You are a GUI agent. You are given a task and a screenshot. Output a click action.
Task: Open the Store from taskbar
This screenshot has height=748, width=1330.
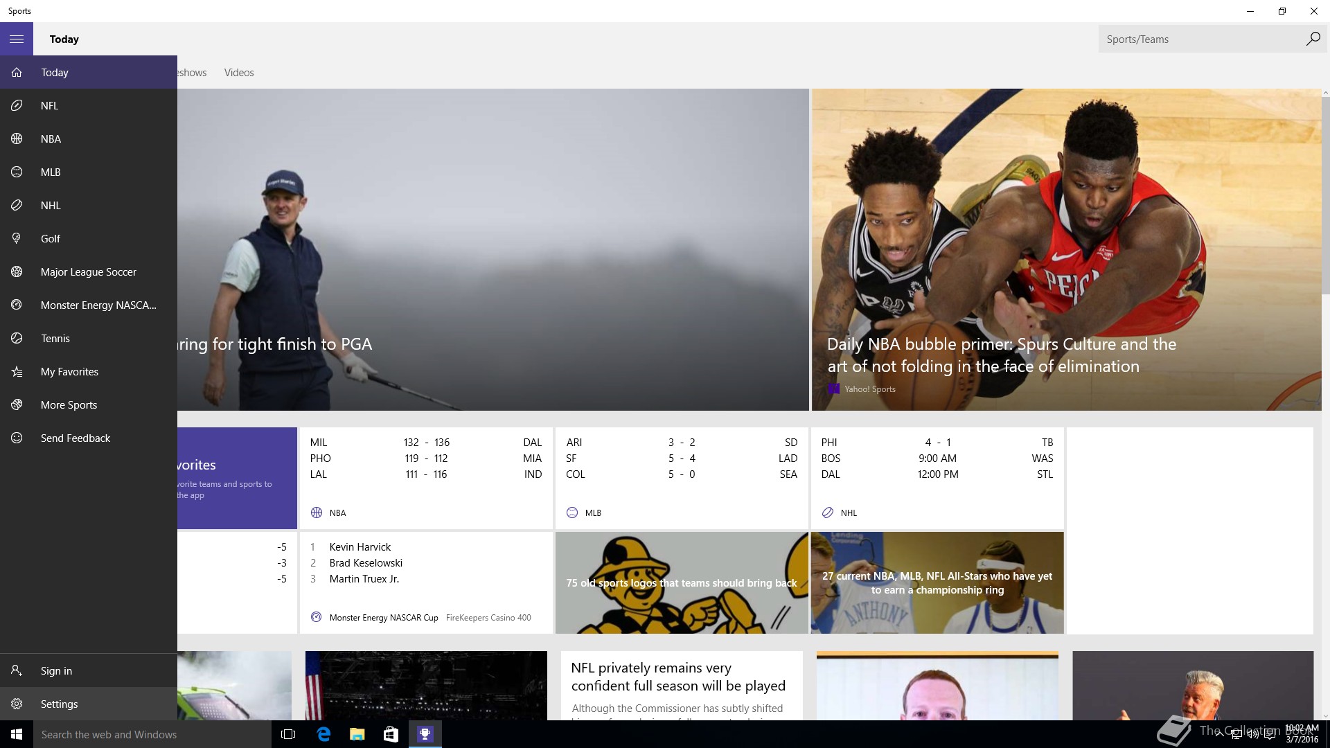coord(391,734)
